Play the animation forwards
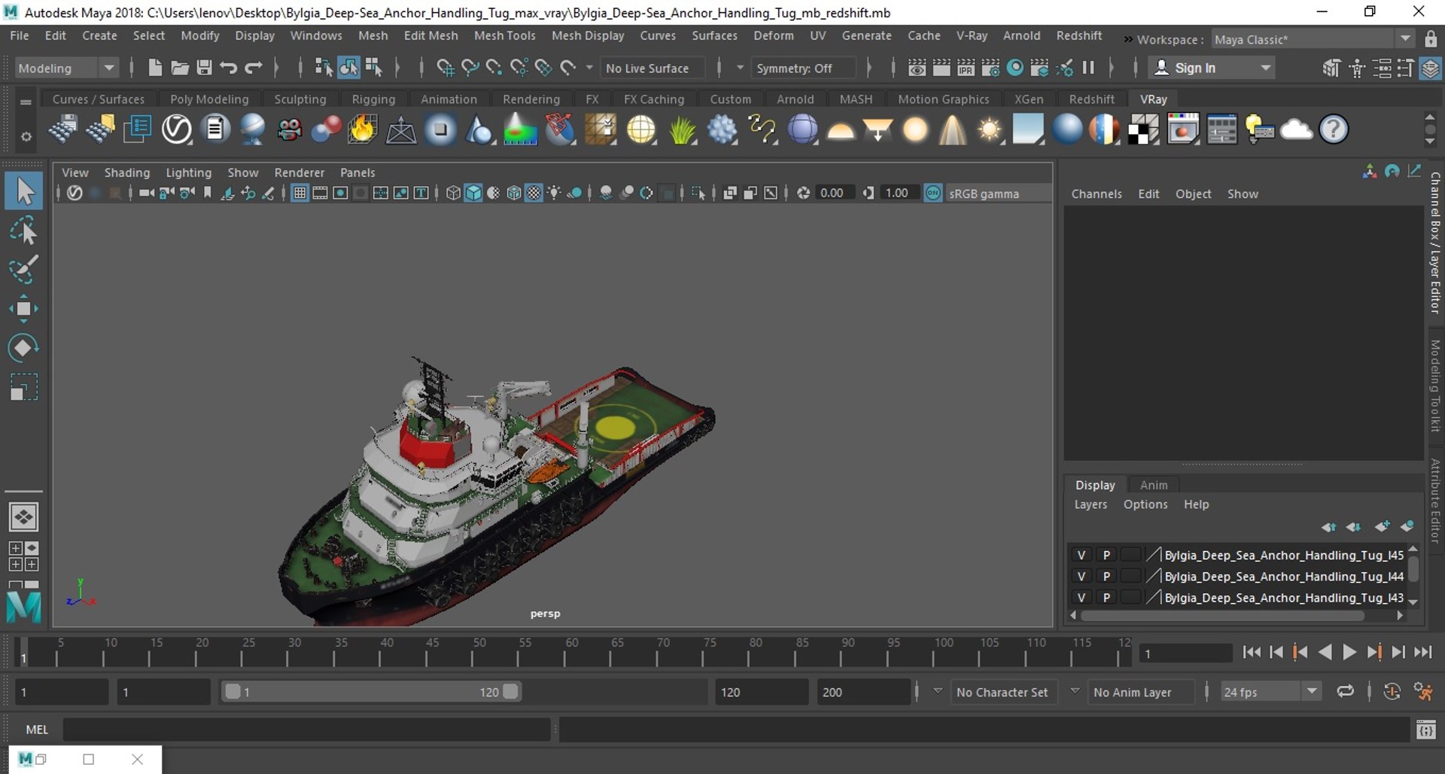Viewport: 1445px width, 774px height. [1349, 652]
